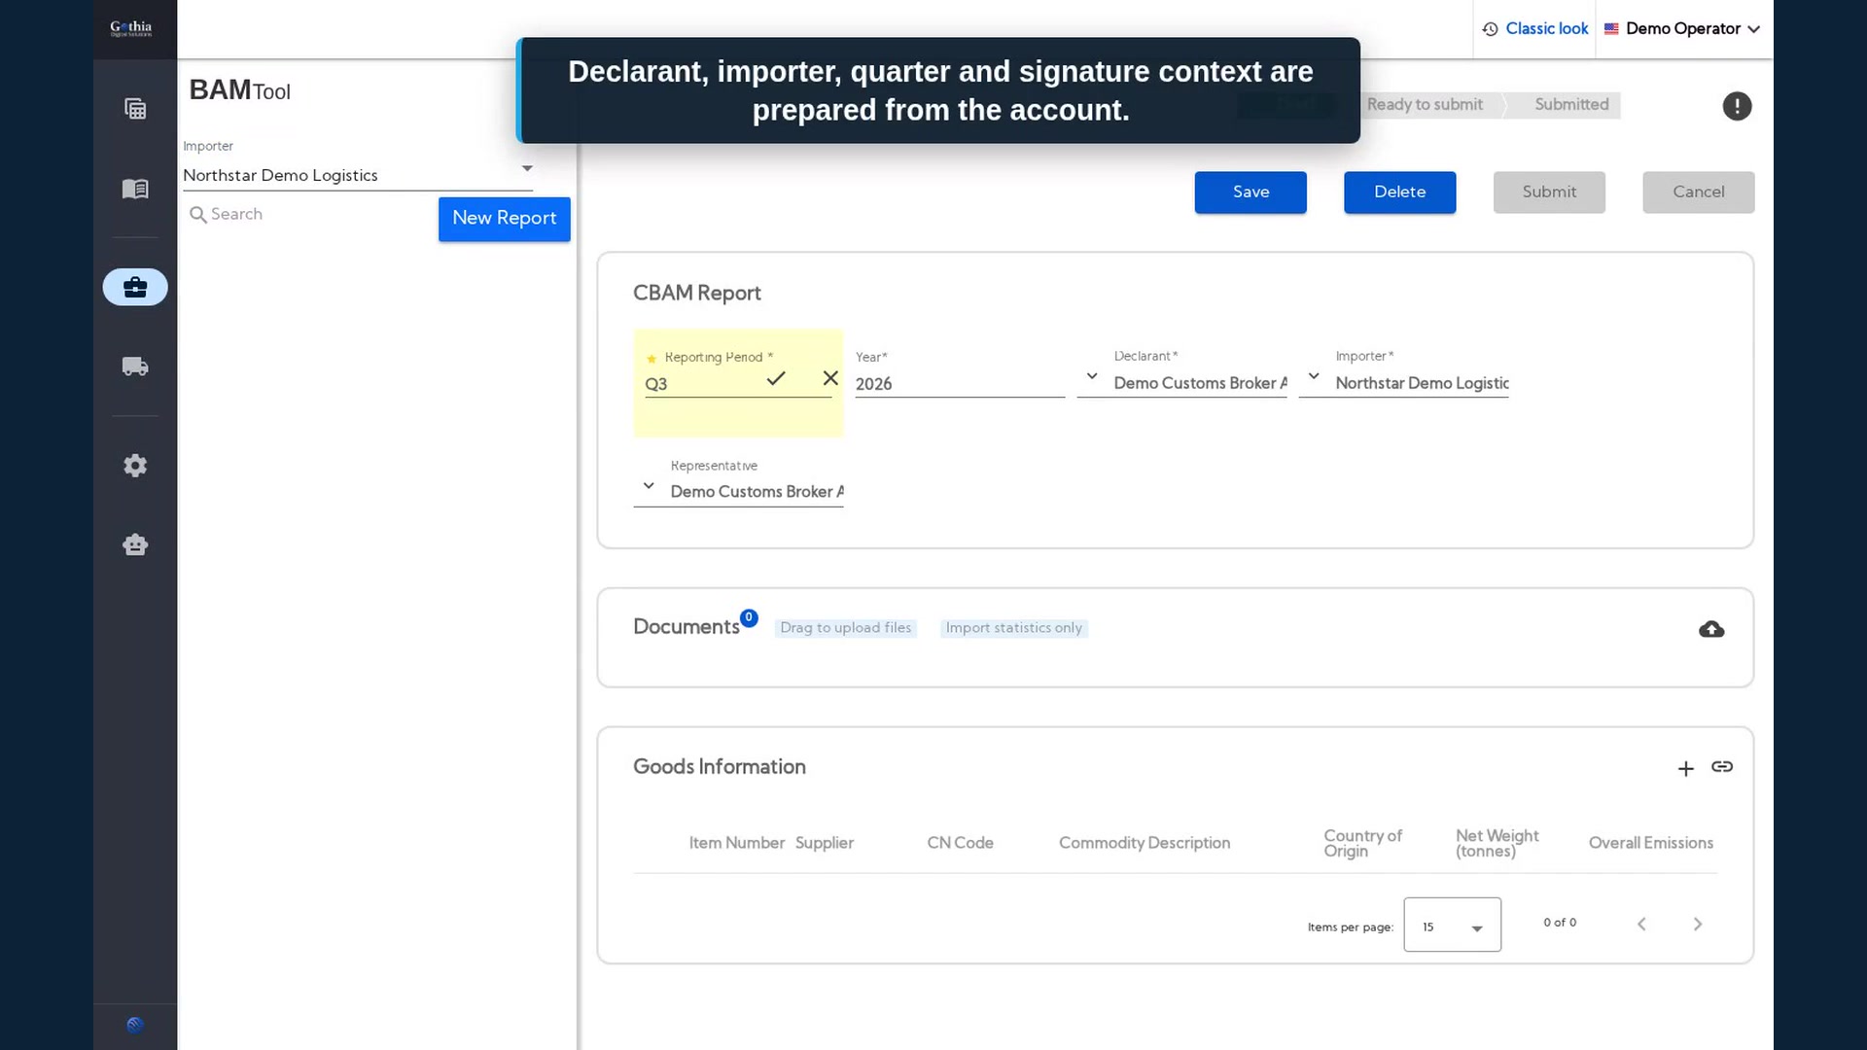Open the calculator table sidebar icon
The width and height of the screenshot is (1867, 1050).
click(135, 109)
